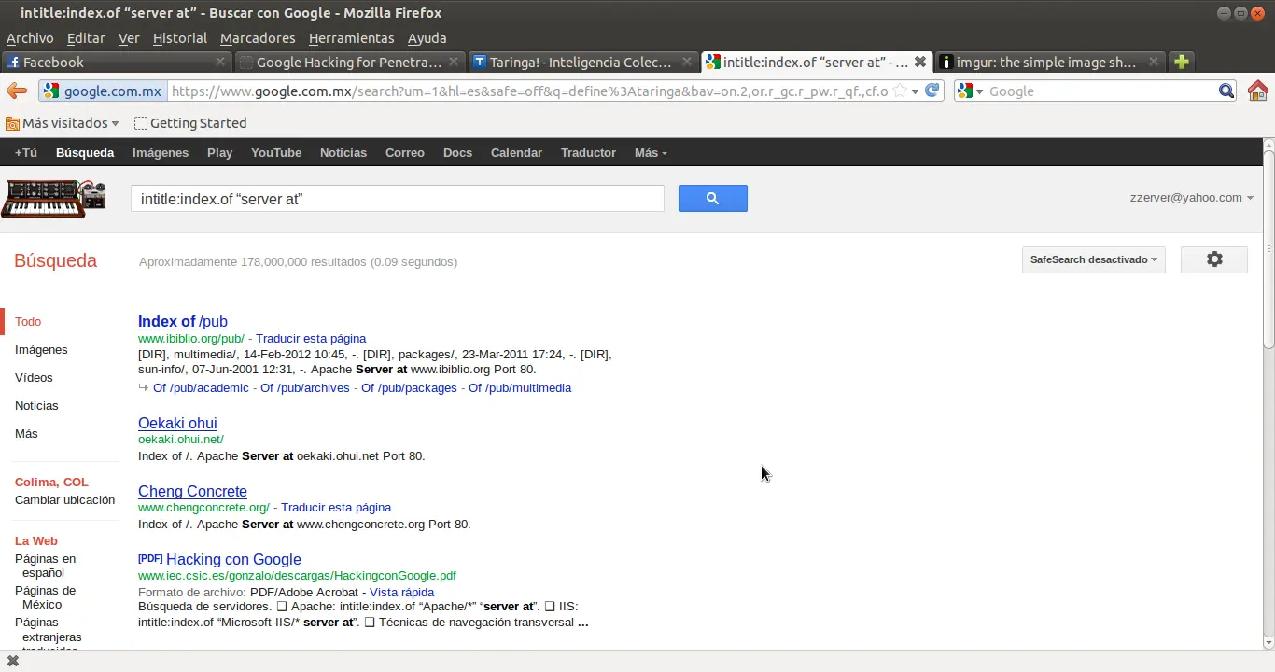Open Correo in the Google bar
Screen dimensions: 1275x672
pos(405,152)
